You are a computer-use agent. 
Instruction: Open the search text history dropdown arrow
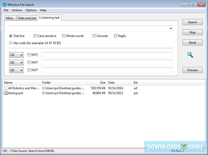pos(171,29)
